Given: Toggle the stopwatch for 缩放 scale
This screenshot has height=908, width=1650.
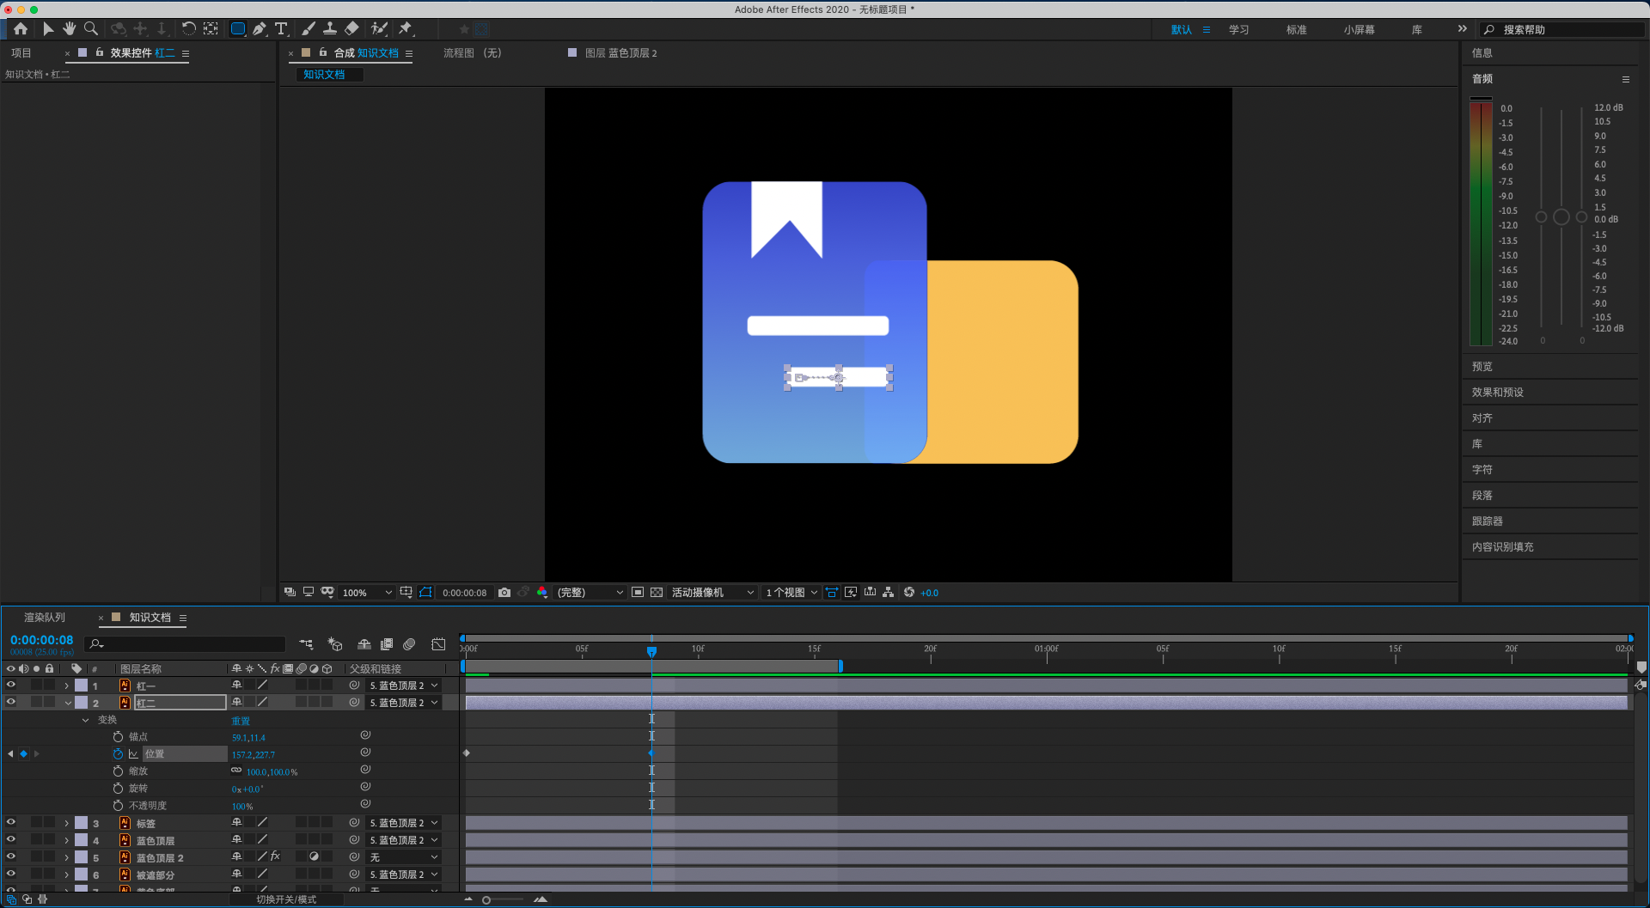Looking at the screenshot, I should [x=118, y=771].
